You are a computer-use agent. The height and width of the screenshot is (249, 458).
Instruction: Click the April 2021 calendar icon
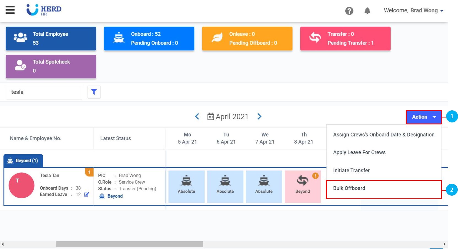211,117
